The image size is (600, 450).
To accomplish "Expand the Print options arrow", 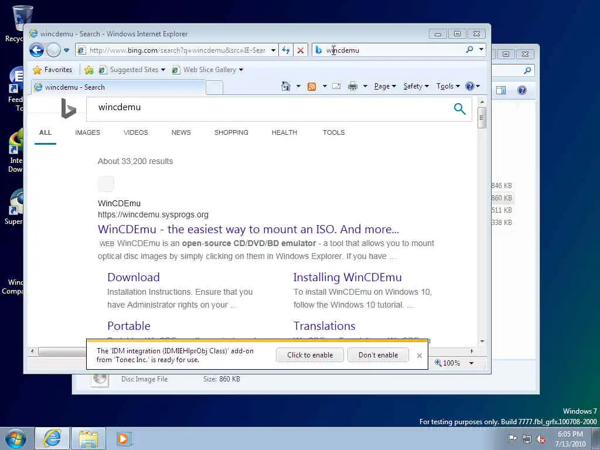I will (365, 87).
